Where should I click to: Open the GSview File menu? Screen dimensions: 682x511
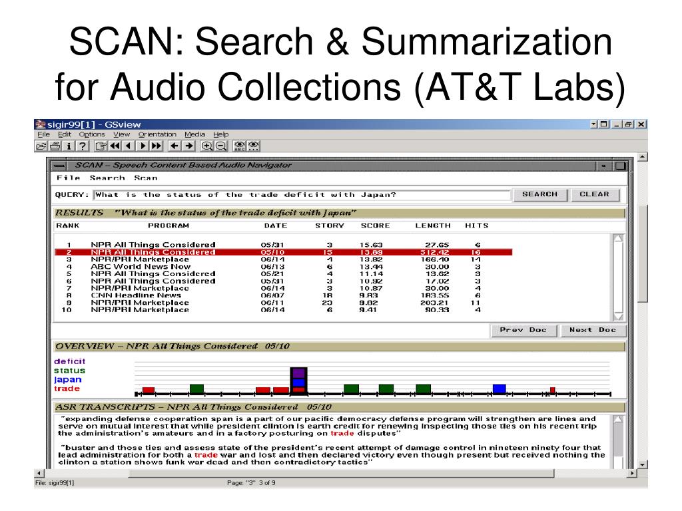point(43,134)
